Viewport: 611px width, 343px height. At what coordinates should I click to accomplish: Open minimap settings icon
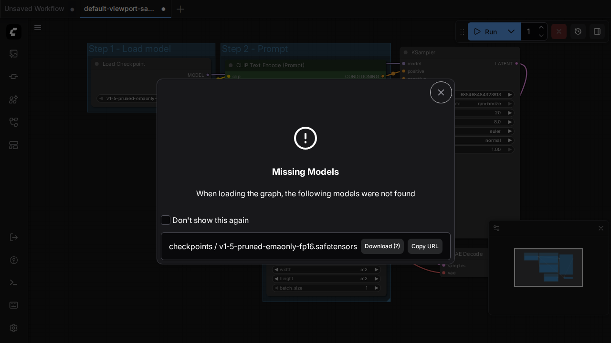496,228
